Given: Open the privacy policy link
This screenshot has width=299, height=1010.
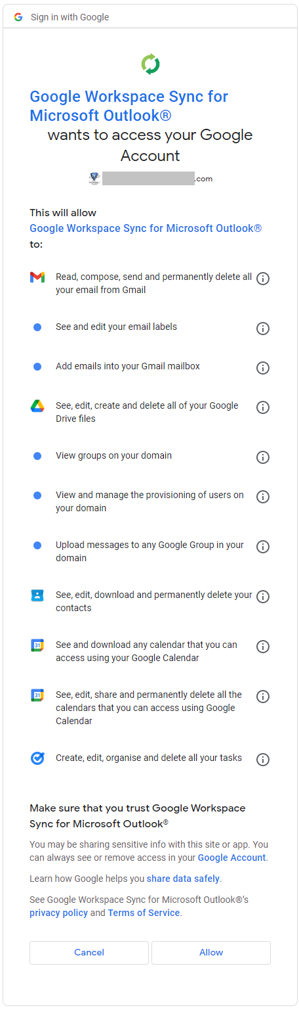Looking at the screenshot, I should pyautogui.click(x=58, y=913).
